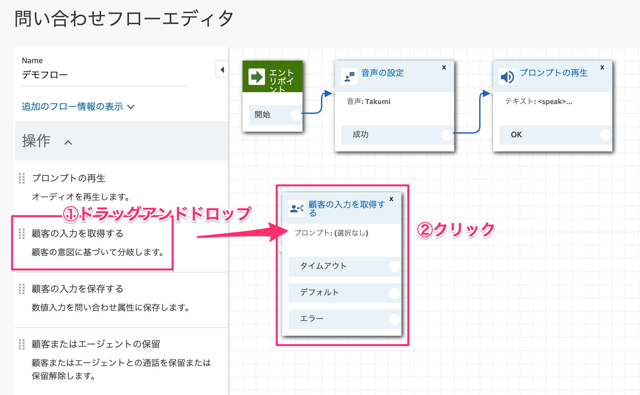Viewport: 640px width, 395px height.
Task: Remove the 顧客の入力を取得する block using x
Action: (391, 199)
